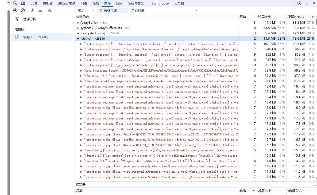Click the 90.2 kB shallow size cell
Image resolution: width=317 pixels, height=195 pixels.
(270, 65)
